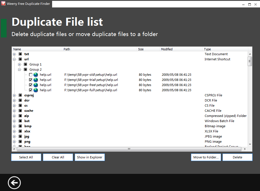
Task: Click the vertical scrollbar up arrow
Action: 250,54
